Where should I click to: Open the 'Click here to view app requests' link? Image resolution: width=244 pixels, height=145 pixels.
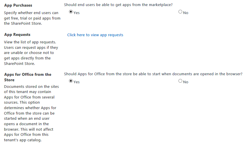click(x=95, y=35)
